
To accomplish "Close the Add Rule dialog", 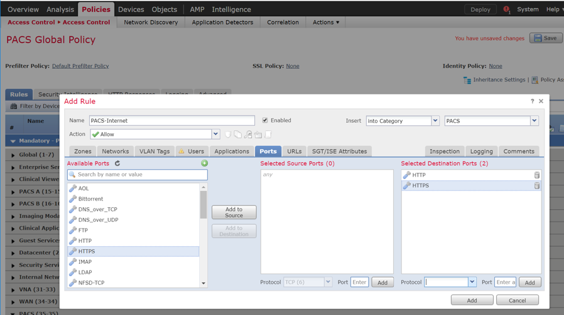I will [x=541, y=101].
